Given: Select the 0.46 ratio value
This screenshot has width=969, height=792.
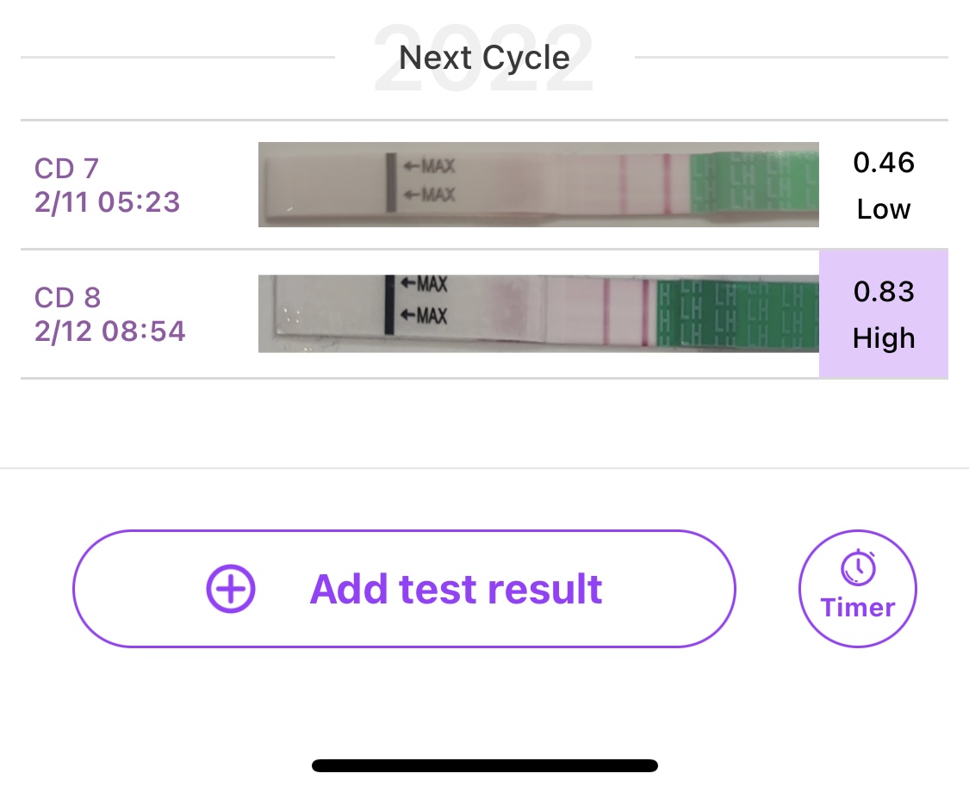Looking at the screenshot, I should tap(884, 162).
